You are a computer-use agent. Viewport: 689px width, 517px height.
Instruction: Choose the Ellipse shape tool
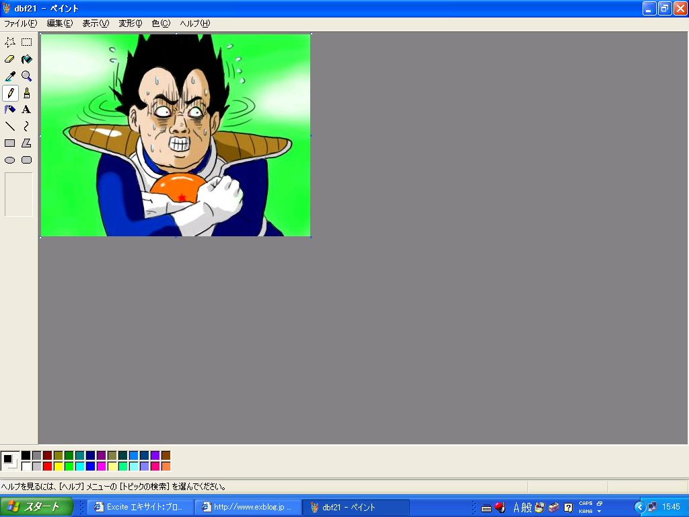point(9,160)
